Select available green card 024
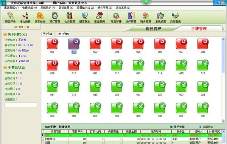 tap(203, 87)
